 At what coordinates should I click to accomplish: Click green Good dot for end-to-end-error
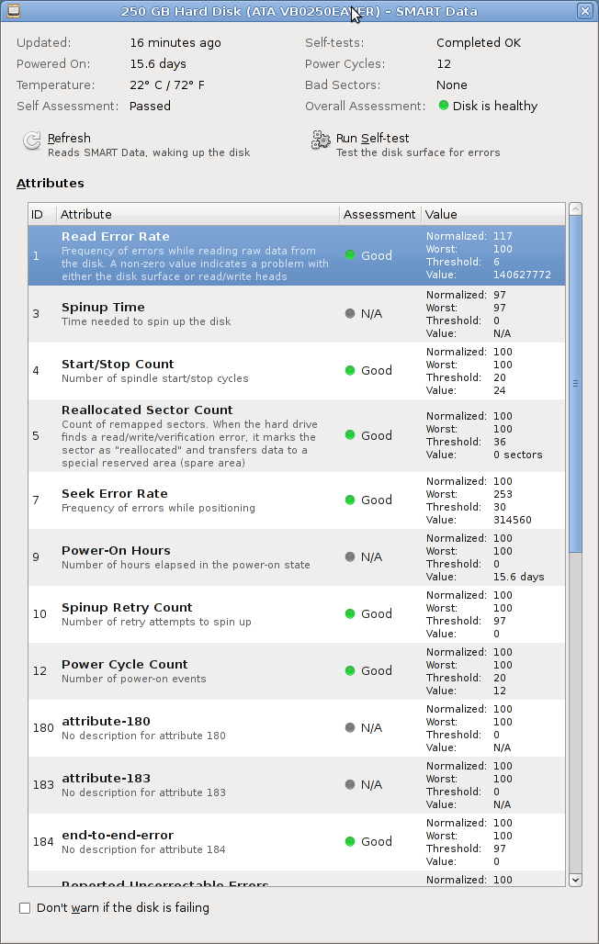click(350, 842)
